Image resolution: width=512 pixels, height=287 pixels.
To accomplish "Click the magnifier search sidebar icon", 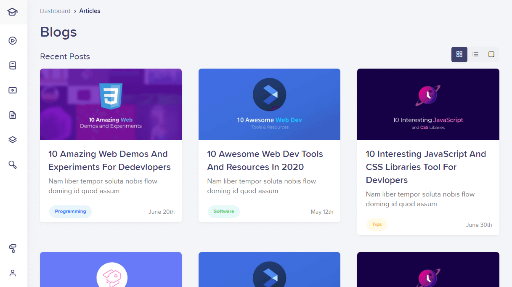I will pyautogui.click(x=13, y=165).
